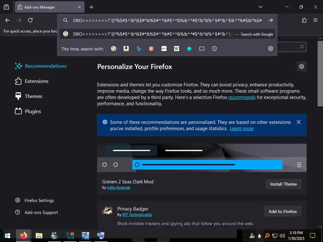
Task: Search this time with Google icon
Action: (114, 49)
